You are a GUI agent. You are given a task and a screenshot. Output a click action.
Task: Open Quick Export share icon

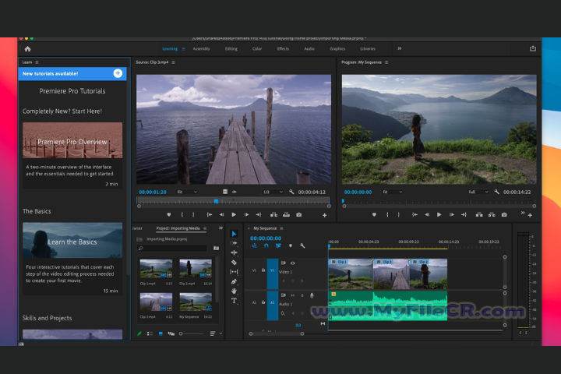pos(533,48)
